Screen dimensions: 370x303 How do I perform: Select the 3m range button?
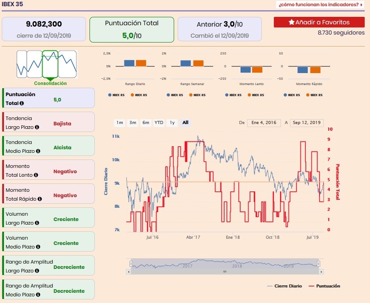[132, 123]
